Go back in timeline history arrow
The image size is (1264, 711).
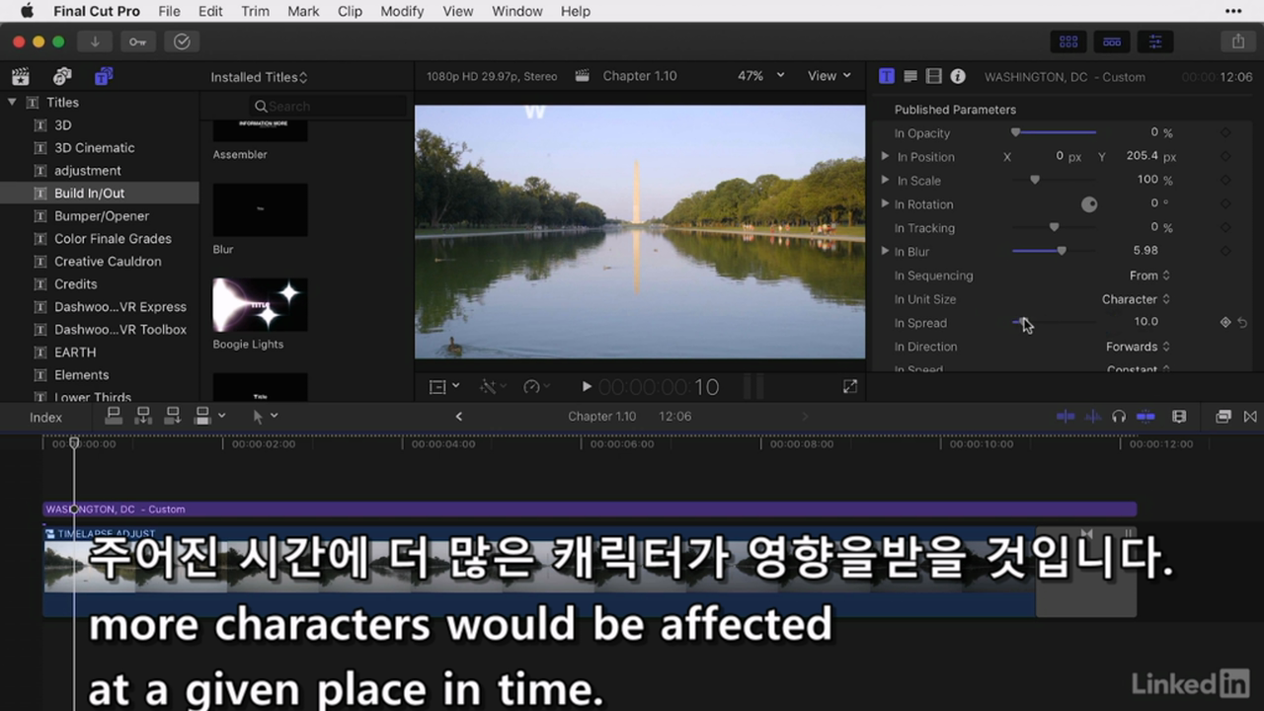tap(459, 417)
